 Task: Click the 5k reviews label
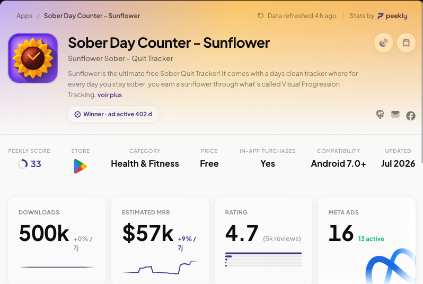click(x=282, y=239)
